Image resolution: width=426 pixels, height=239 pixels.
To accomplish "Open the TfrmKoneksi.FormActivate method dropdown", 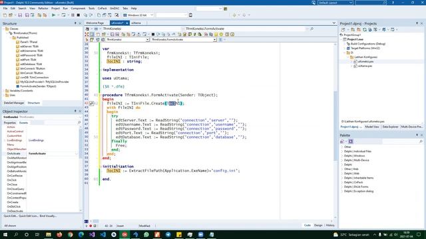I will (214, 40).
